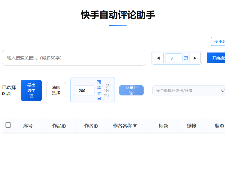This screenshot has width=225, height=172.
Task: Start search with 开始搜索 button
Action: pyautogui.click(x=217, y=58)
